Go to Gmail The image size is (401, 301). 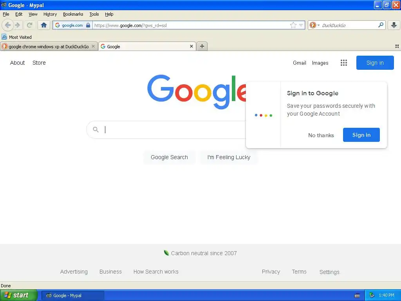tap(300, 63)
